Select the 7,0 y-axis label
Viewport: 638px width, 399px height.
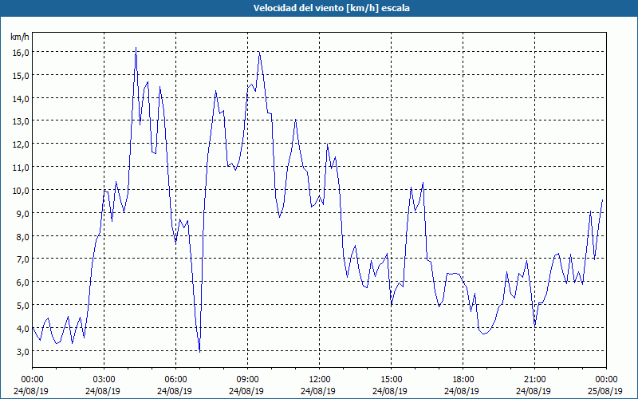[x=22, y=259]
